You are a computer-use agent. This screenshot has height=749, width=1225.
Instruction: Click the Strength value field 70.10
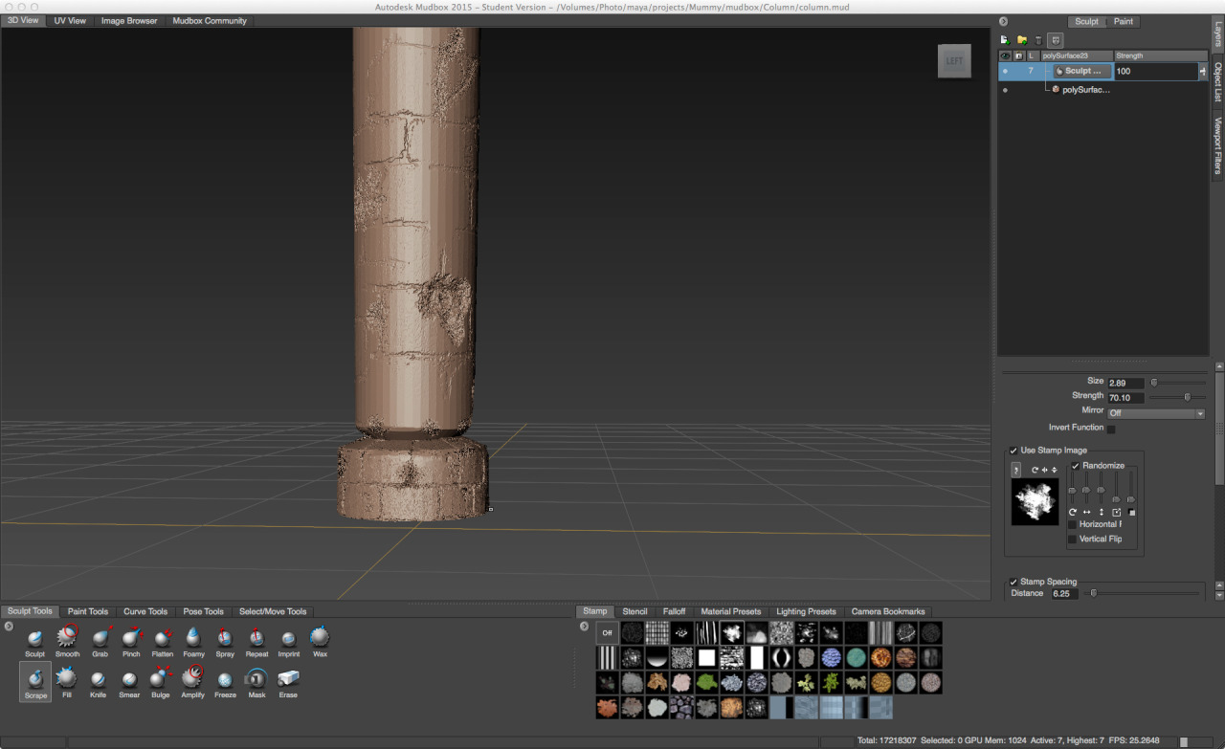(1125, 397)
